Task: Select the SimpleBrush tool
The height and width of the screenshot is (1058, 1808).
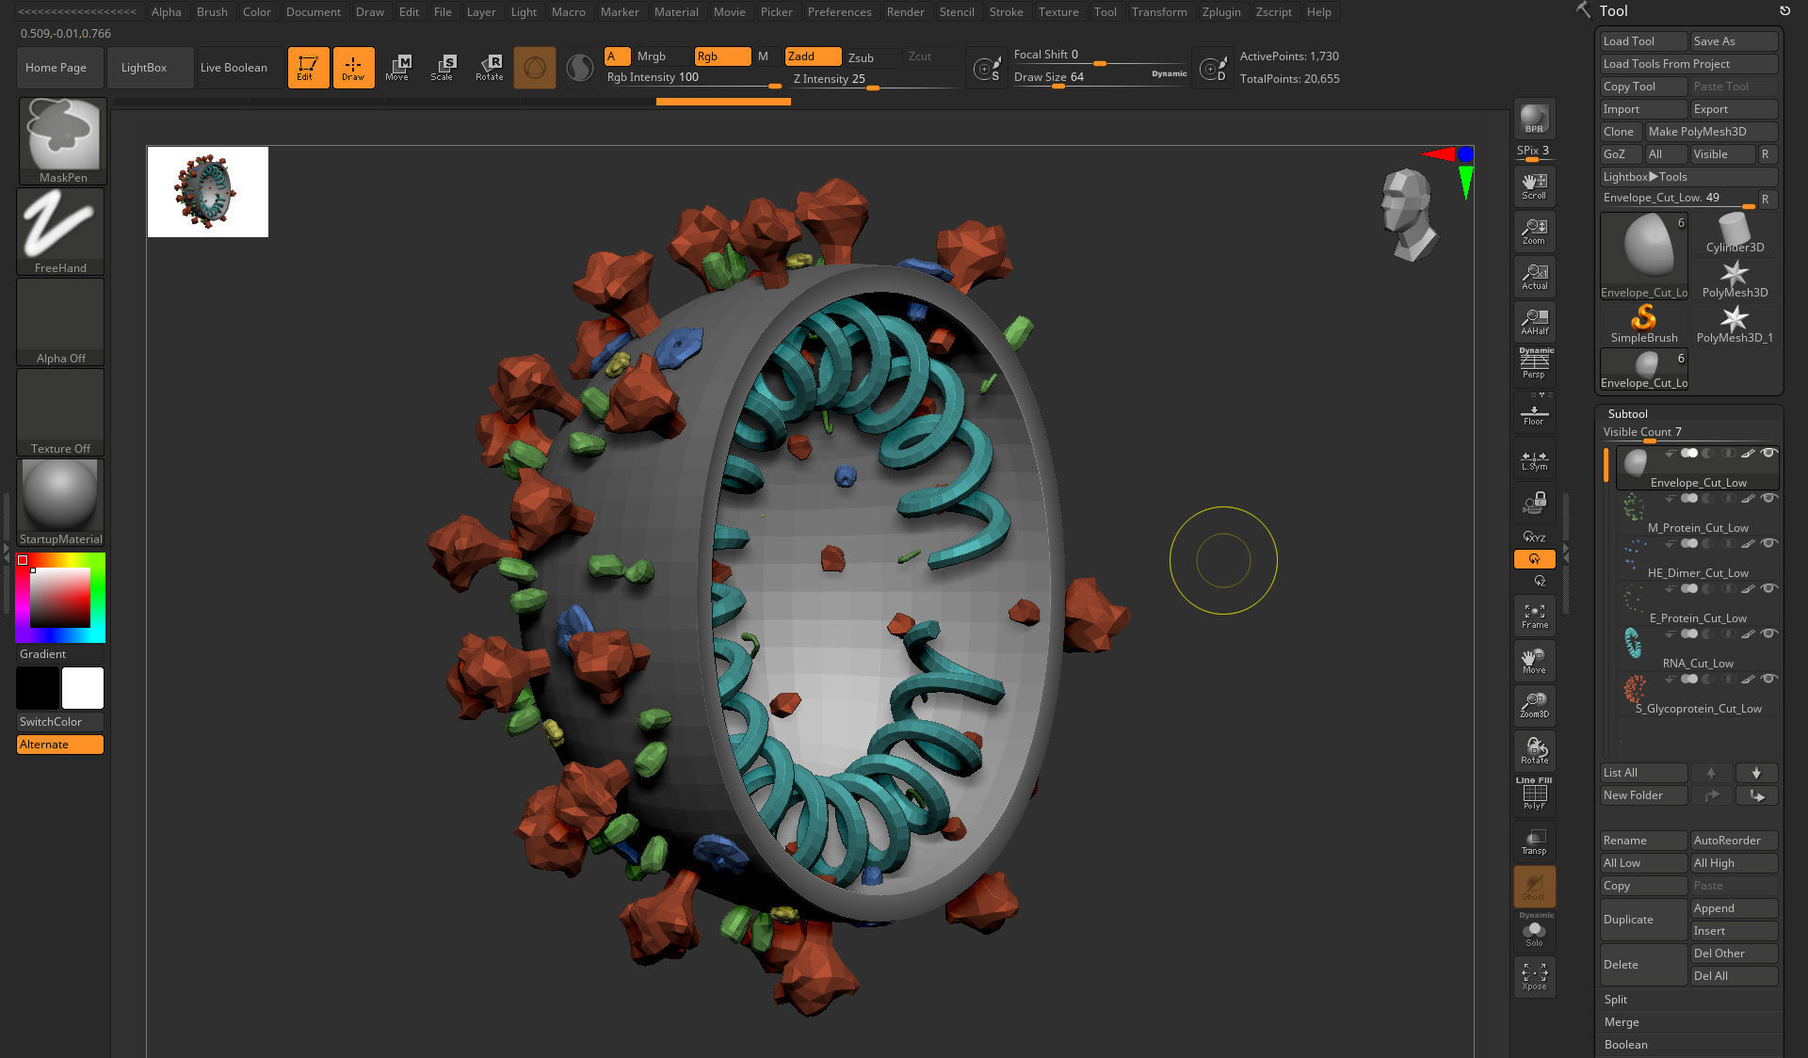Action: click(x=1643, y=324)
